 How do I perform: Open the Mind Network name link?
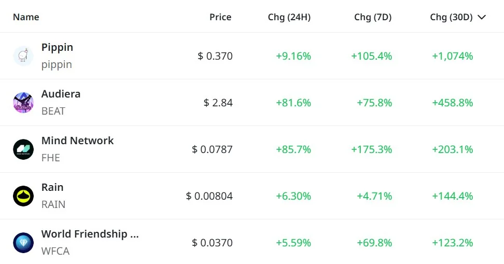pos(77,141)
